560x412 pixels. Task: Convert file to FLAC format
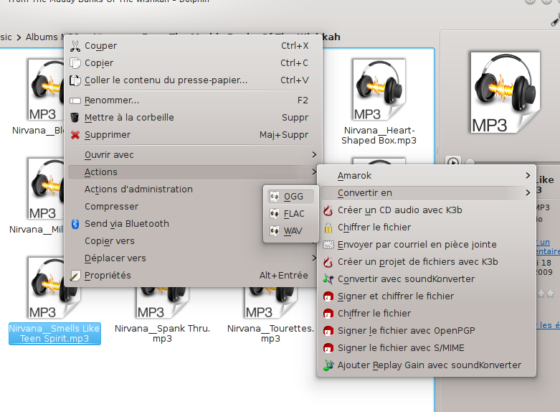pos(290,213)
